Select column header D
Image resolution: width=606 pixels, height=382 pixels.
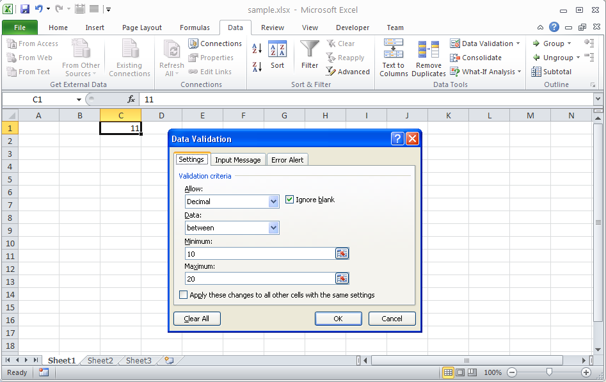point(161,115)
